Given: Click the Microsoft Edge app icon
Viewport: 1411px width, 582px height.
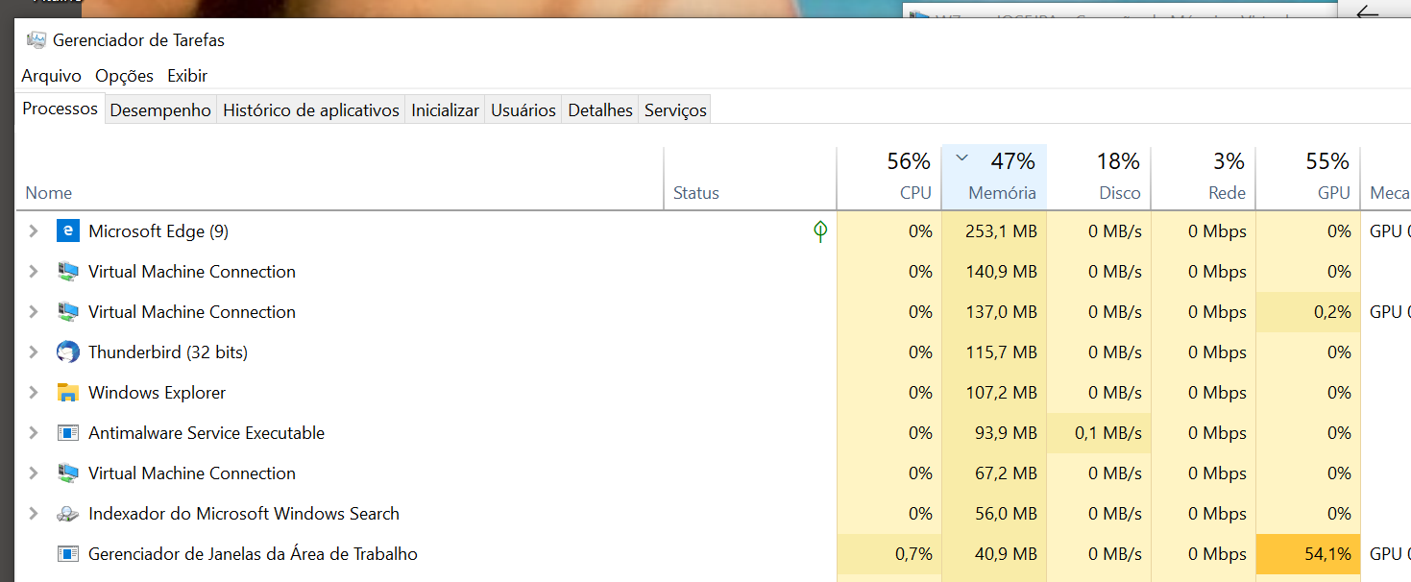Looking at the screenshot, I should [x=67, y=231].
